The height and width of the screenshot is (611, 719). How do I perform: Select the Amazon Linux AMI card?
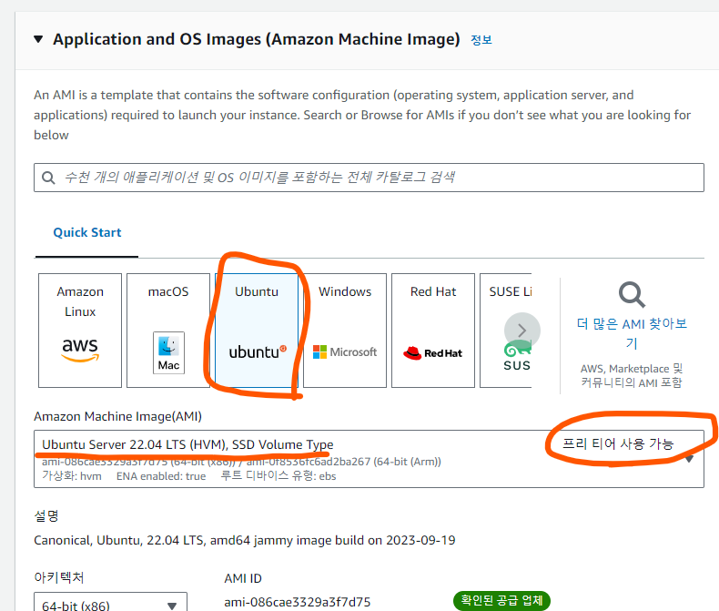(80, 331)
